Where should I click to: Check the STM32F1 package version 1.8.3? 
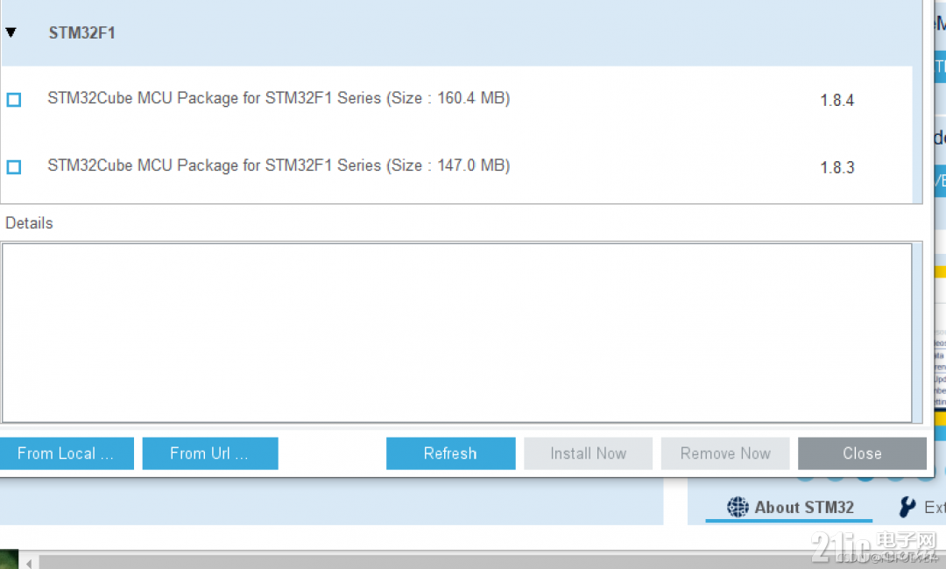click(x=14, y=167)
